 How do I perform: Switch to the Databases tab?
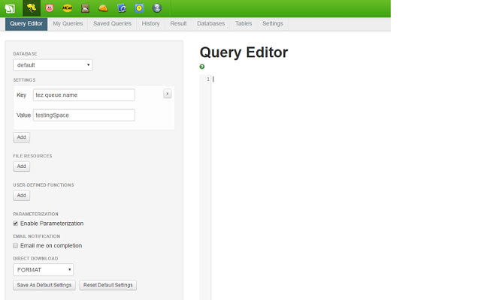(210, 23)
